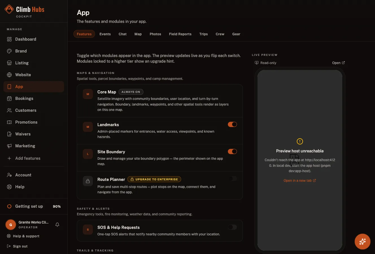This screenshot has height=254, width=375.
Task: Go to Bookings in sidebar
Action: tap(34, 98)
